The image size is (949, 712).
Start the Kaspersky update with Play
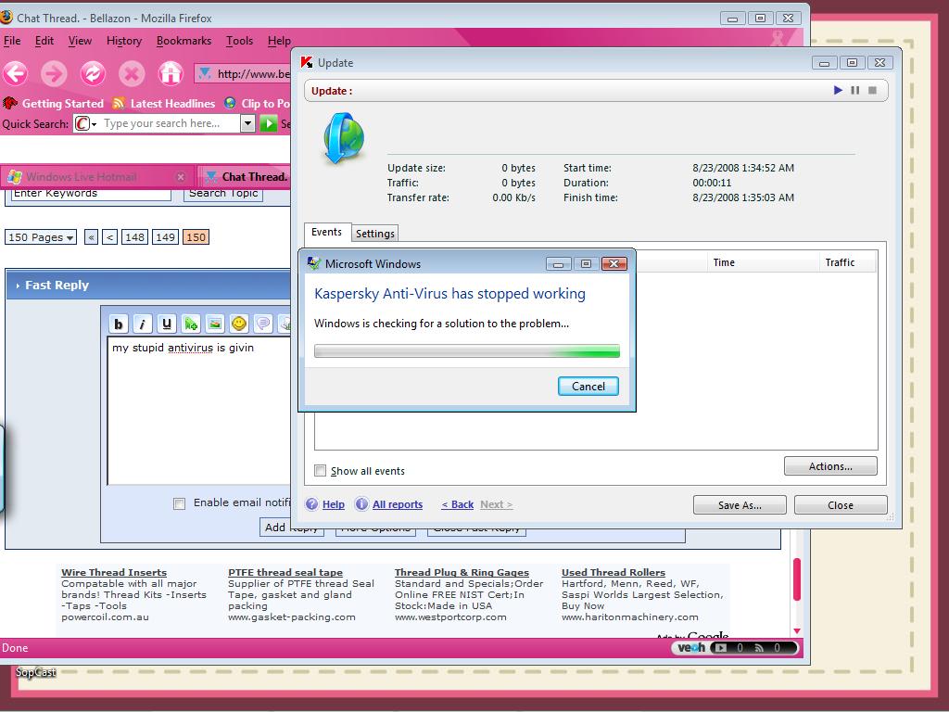click(838, 90)
